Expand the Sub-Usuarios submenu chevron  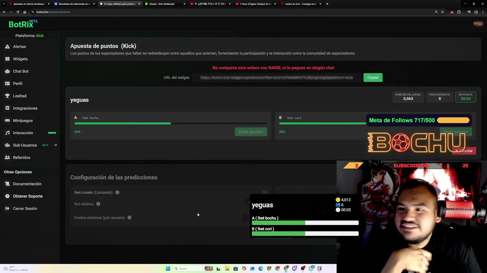[56, 145]
